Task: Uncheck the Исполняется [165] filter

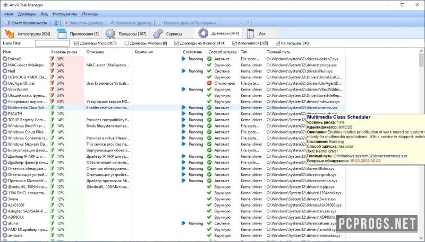Action: 234,43
